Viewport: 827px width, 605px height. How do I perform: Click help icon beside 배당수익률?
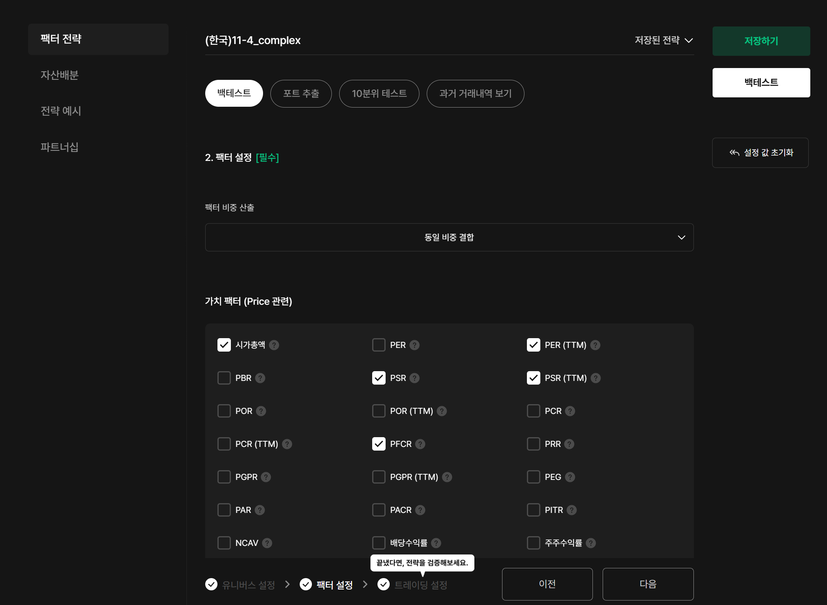click(x=436, y=543)
